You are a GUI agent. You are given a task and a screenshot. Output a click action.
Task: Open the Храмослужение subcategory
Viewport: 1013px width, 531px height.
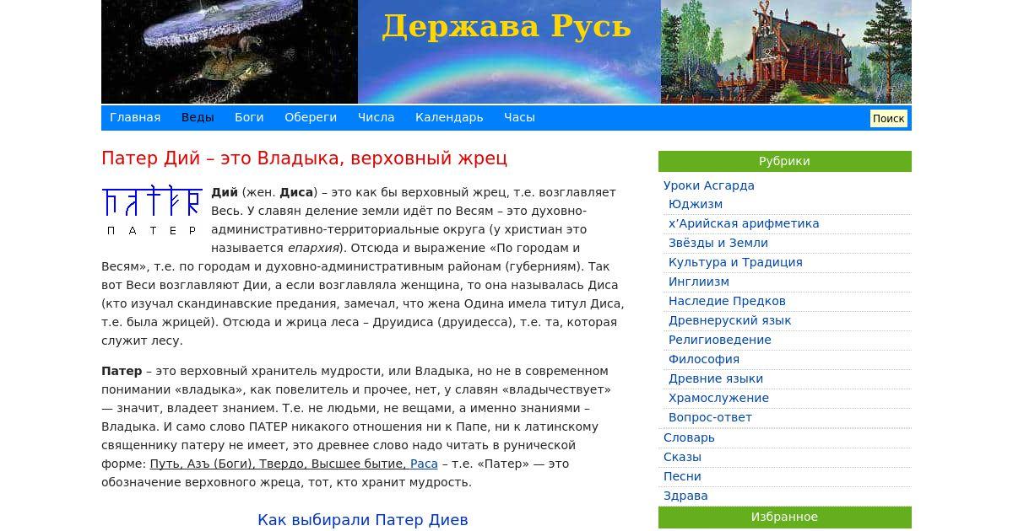718,398
